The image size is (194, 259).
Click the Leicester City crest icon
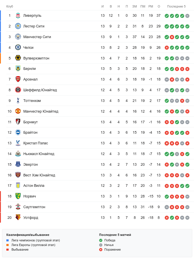[x=18, y=26]
